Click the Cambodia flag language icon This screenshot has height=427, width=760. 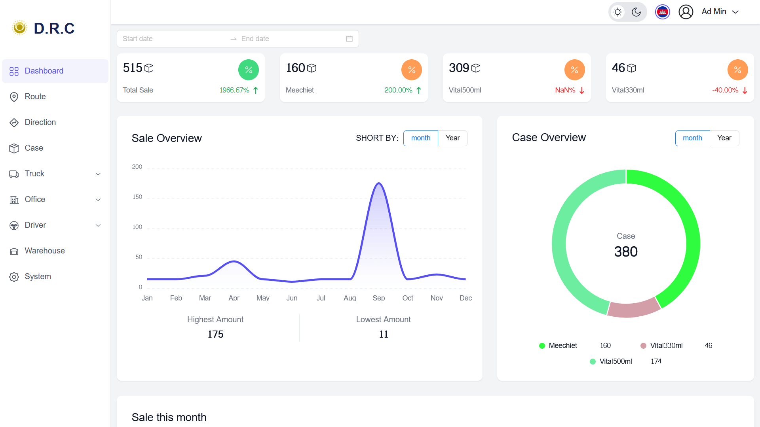coord(662,12)
